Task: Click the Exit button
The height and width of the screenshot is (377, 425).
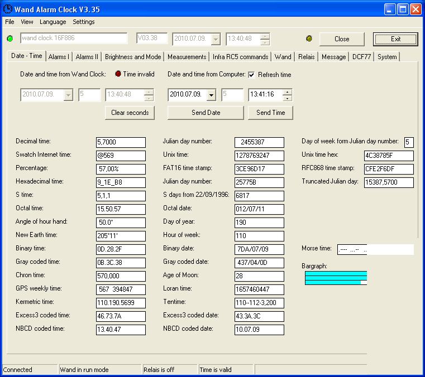Action: tap(395, 39)
